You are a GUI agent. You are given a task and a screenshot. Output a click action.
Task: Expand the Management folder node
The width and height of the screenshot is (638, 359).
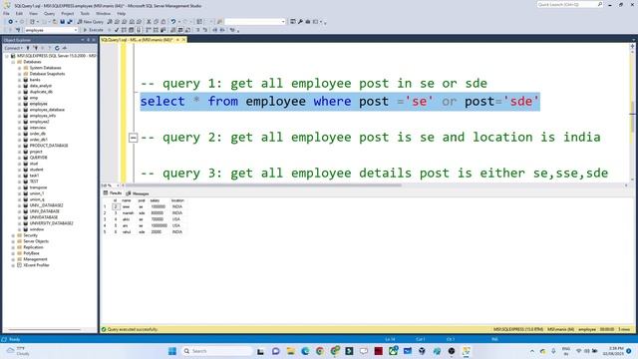[13, 259]
